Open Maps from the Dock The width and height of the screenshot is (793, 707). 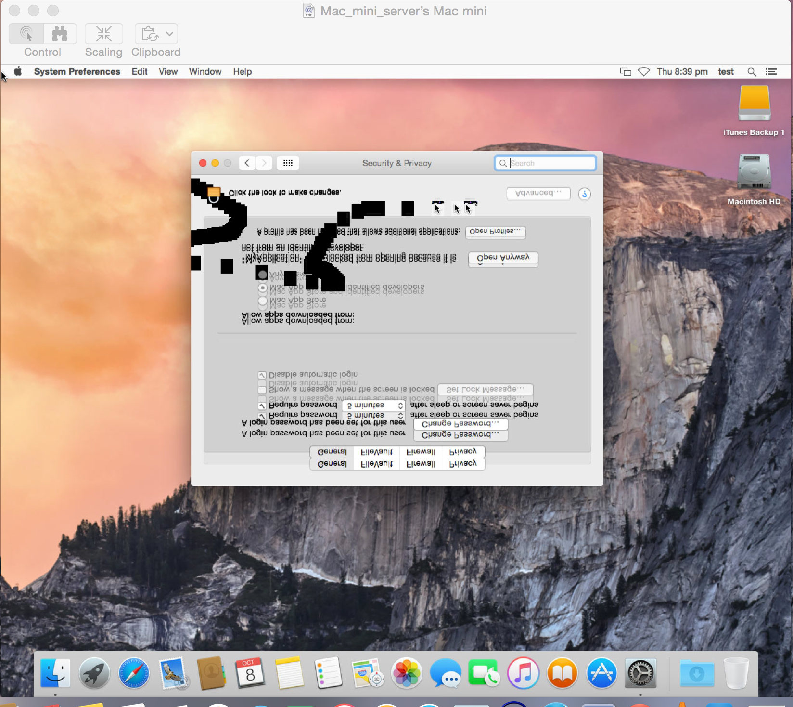(x=368, y=673)
